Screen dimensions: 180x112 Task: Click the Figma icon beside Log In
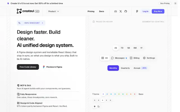coord(137,11)
